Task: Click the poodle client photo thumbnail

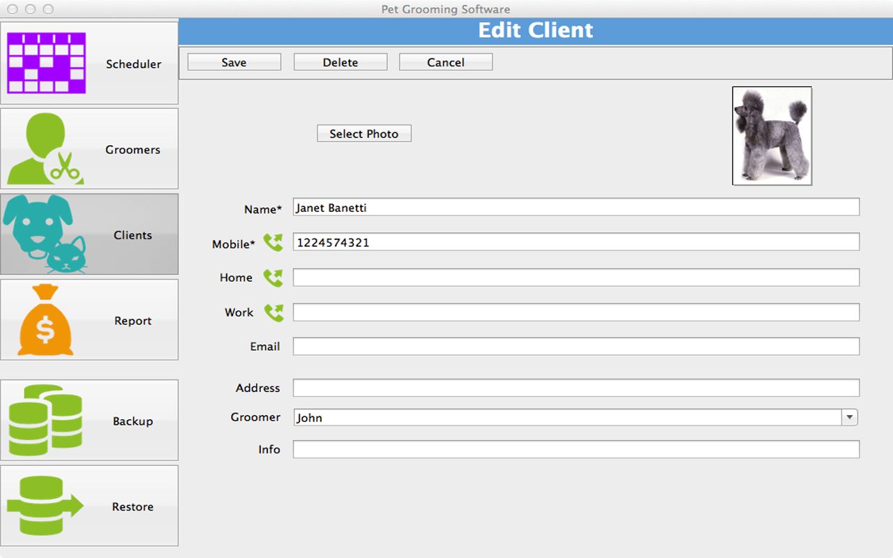Action: 772,136
